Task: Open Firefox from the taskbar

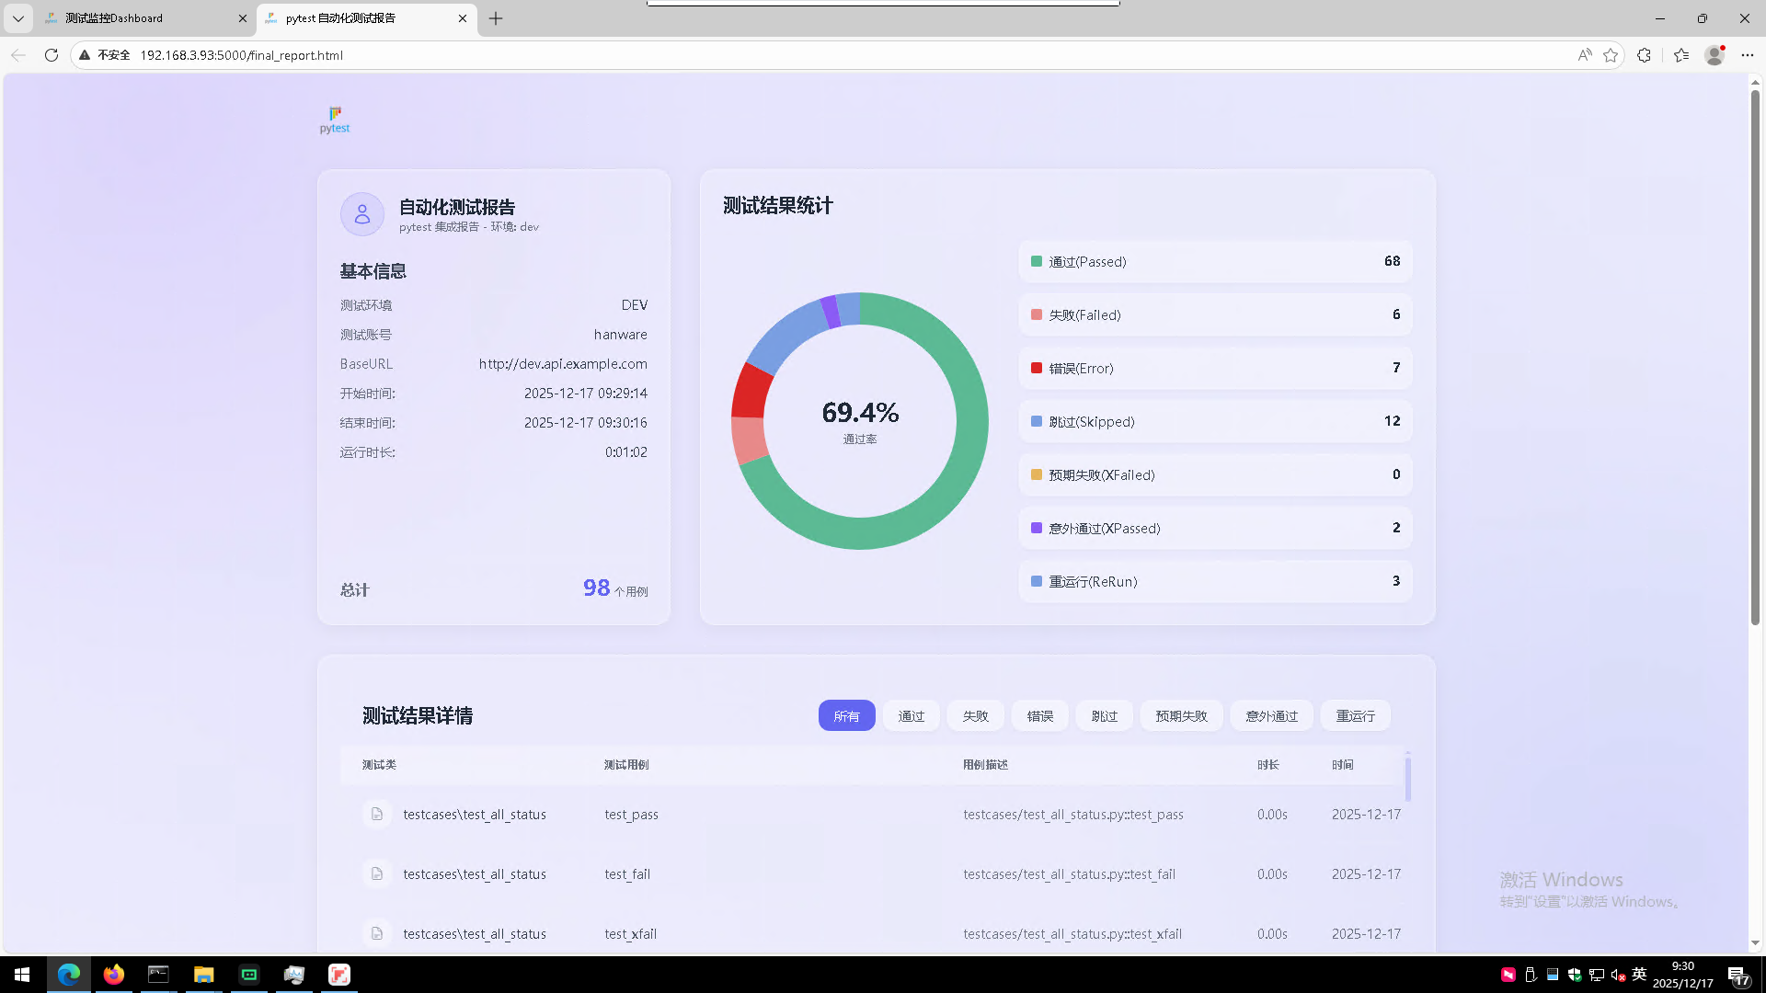Action: click(114, 975)
